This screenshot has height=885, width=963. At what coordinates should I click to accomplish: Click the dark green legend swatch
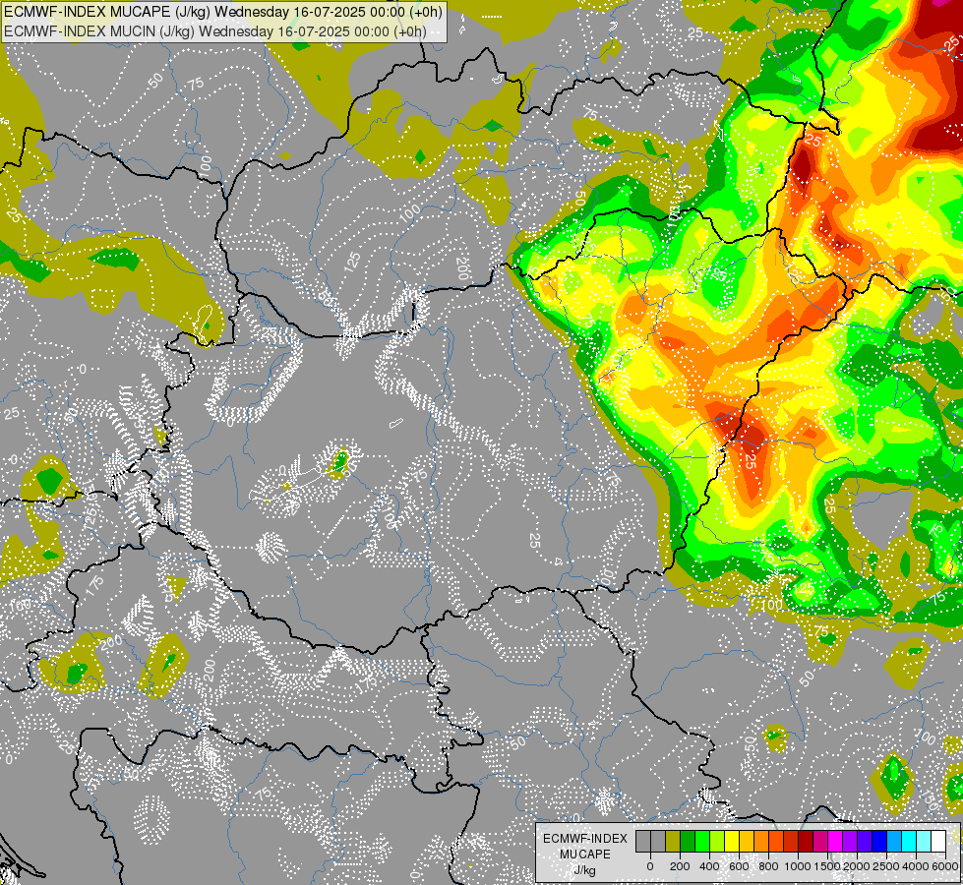click(688, 841)
